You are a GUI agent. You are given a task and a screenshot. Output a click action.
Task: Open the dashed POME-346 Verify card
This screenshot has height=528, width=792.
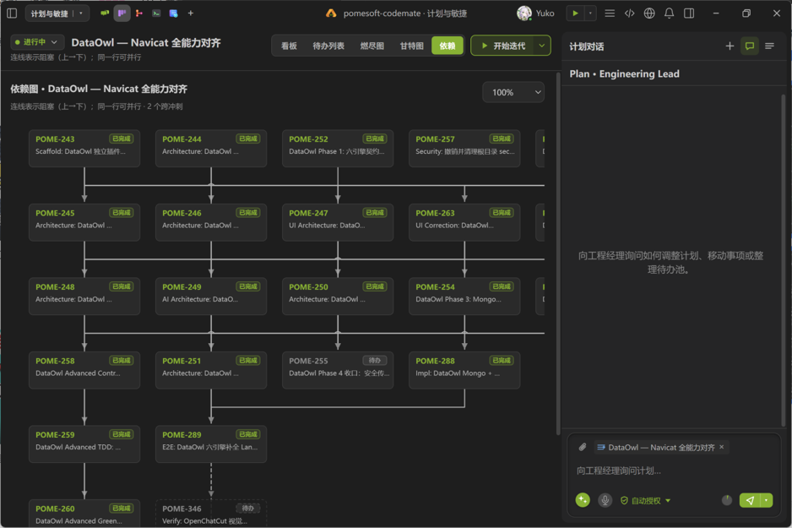tap(211, 514)
